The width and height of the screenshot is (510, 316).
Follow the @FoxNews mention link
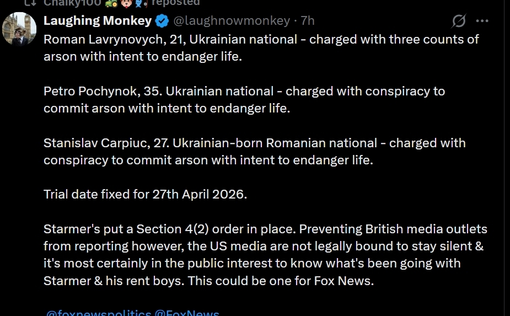tap(187, 313)
